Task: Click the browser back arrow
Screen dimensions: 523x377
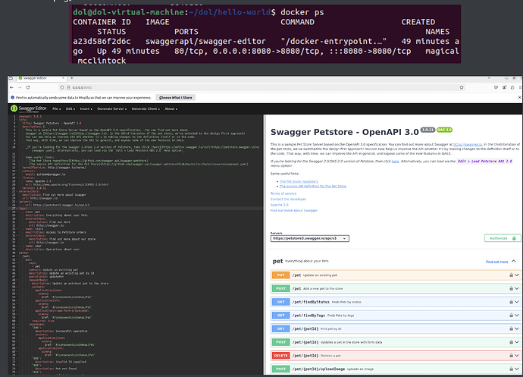Action: tap(10, 89)
